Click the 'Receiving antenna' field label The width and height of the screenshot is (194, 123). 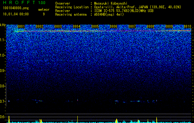click(71, 14)
